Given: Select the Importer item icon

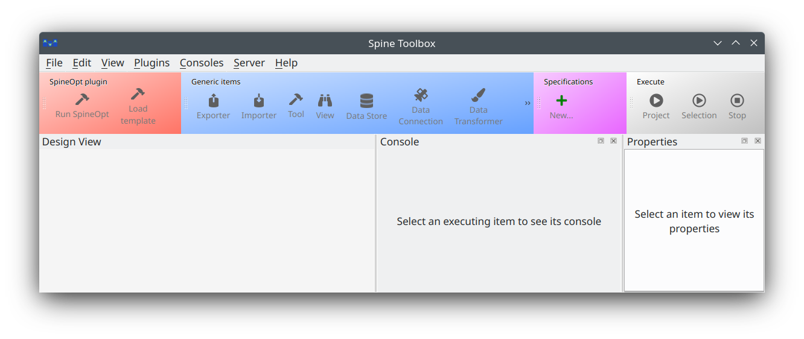Looking at the screenshot, I should (259, 100).
